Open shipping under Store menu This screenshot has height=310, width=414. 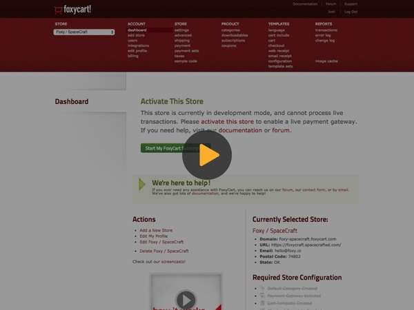click(182, 41)
